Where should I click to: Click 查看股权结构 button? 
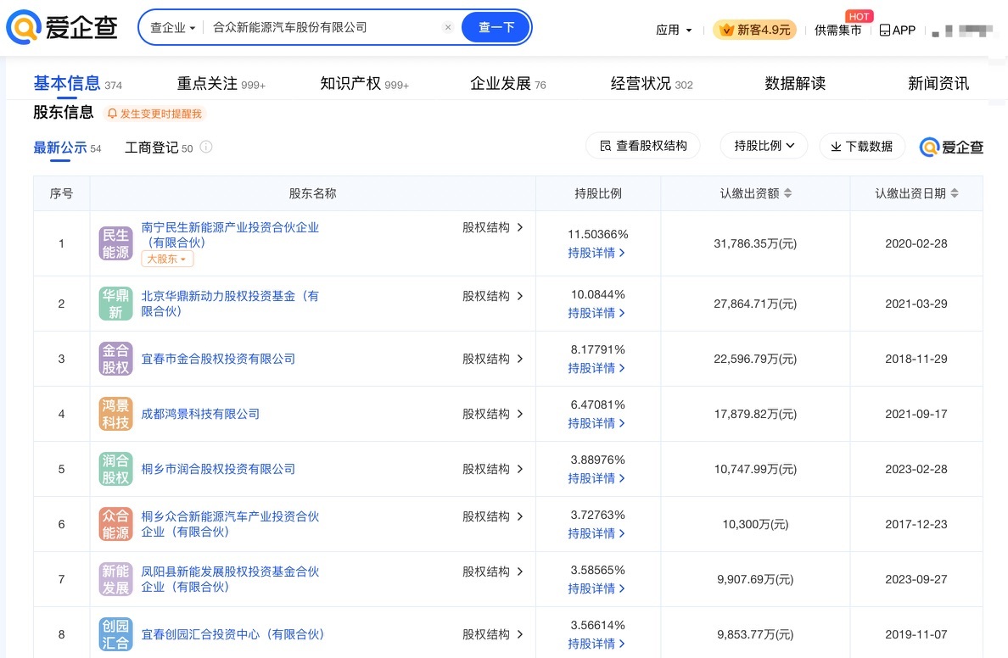tap(643, 146)
